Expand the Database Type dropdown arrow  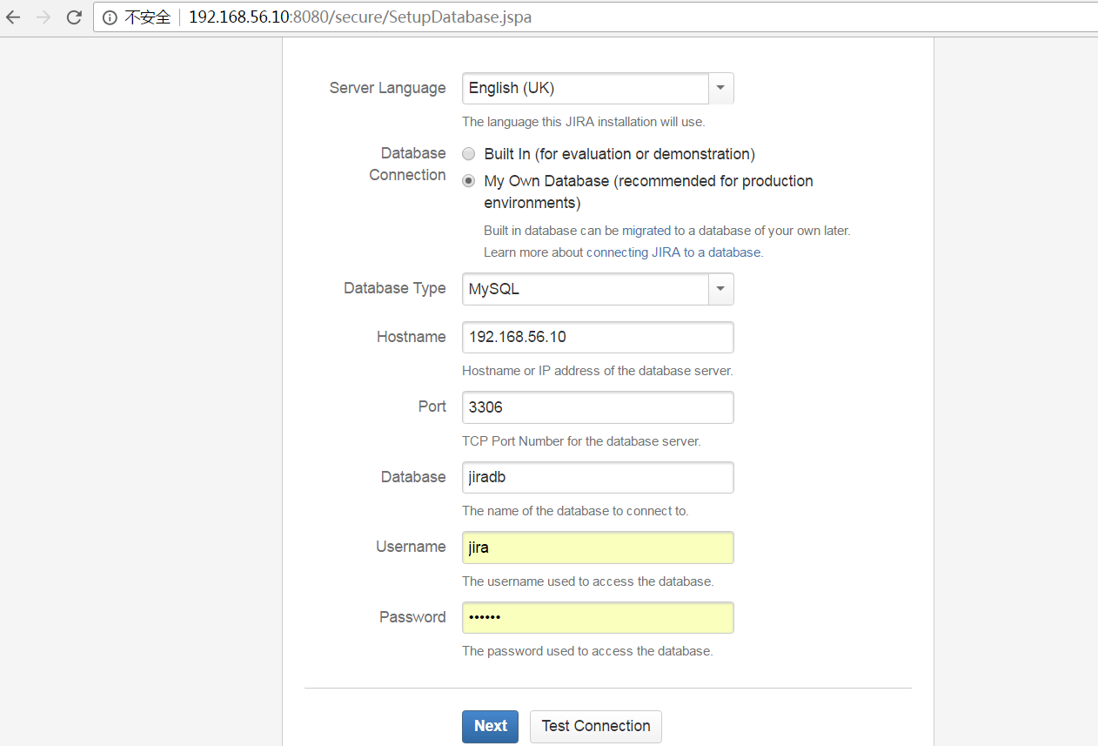(720, 289)
